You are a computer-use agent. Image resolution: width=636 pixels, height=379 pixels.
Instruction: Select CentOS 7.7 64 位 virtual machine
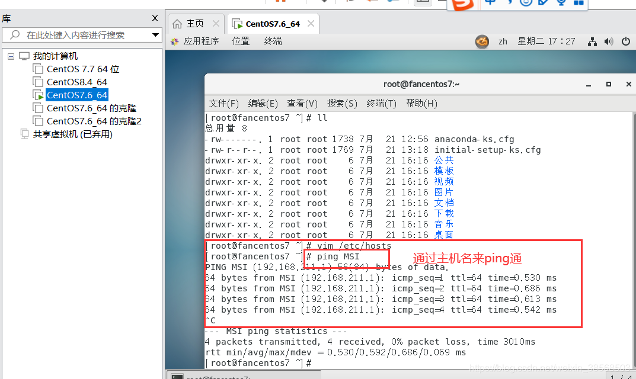click(83, 69)
